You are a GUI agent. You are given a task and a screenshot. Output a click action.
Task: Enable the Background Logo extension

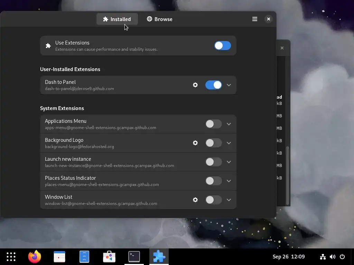214,143
